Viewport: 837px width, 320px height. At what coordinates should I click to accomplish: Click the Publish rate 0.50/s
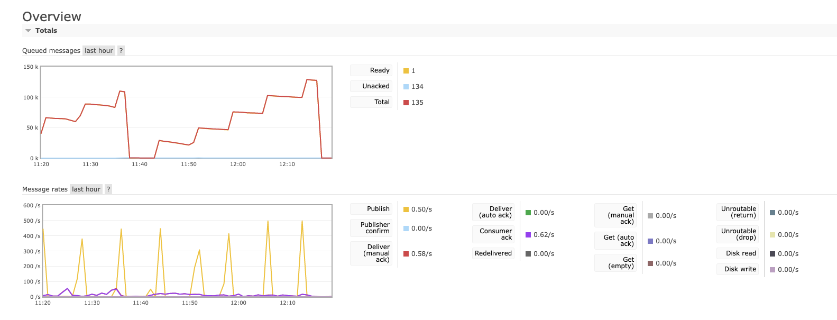pyautogui.click(x=421, y=209)
